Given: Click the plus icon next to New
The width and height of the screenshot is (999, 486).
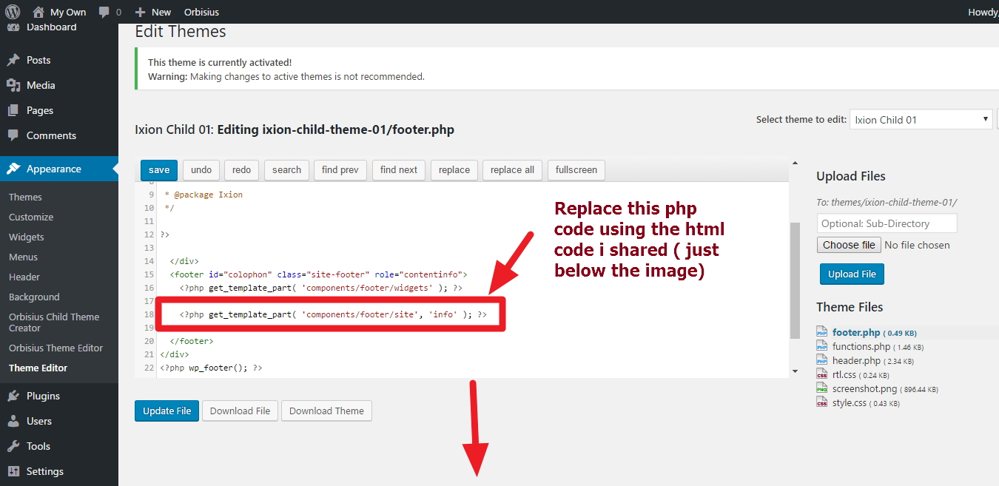Looking at the screenshot, I should [x=141, y=12].
